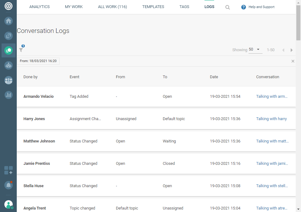Image resolution: width=301 pixels, height=212 pixels.
Task: Open the Talking with harry conversation
Action: click(x=271, y=119)
